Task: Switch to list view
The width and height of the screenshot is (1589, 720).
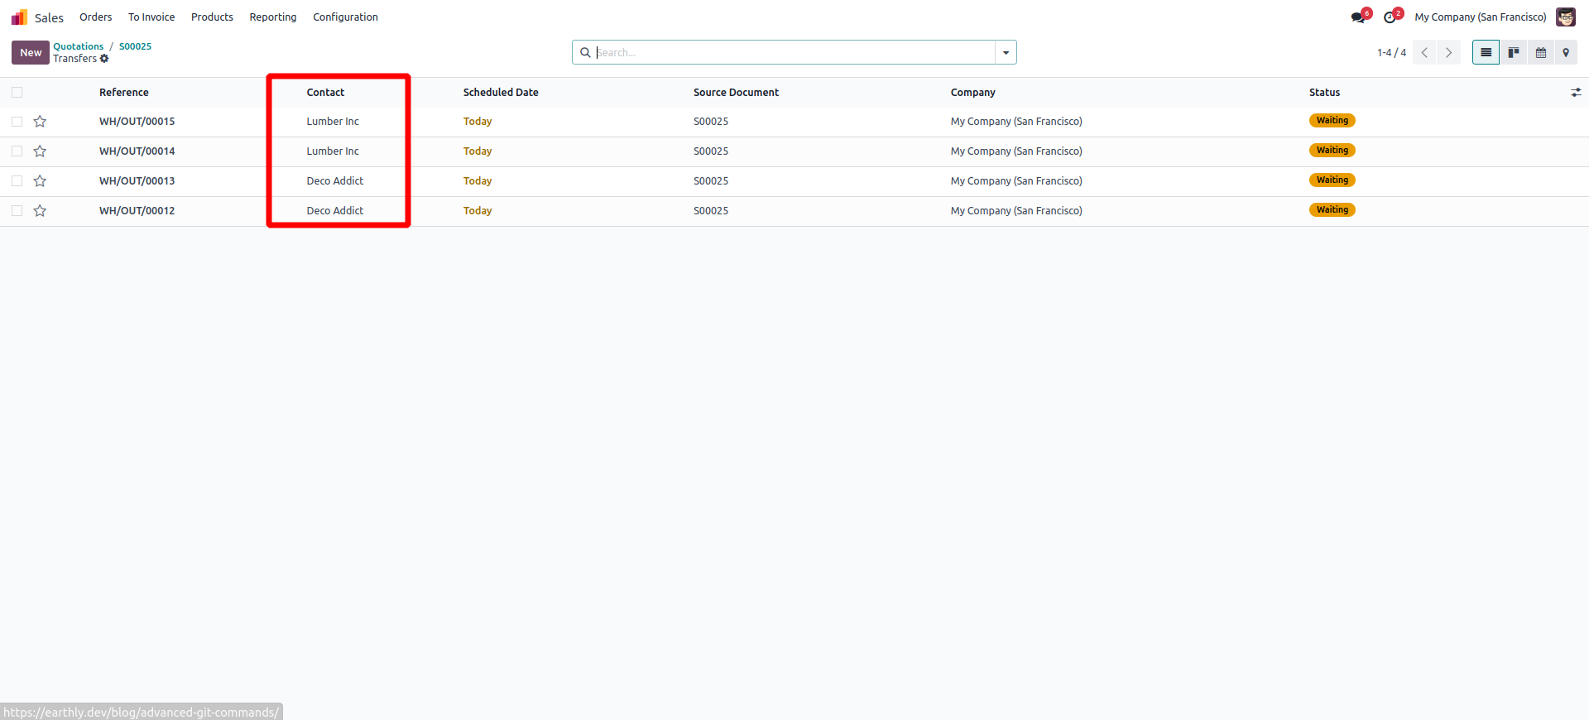Action: coord(1486,52)
